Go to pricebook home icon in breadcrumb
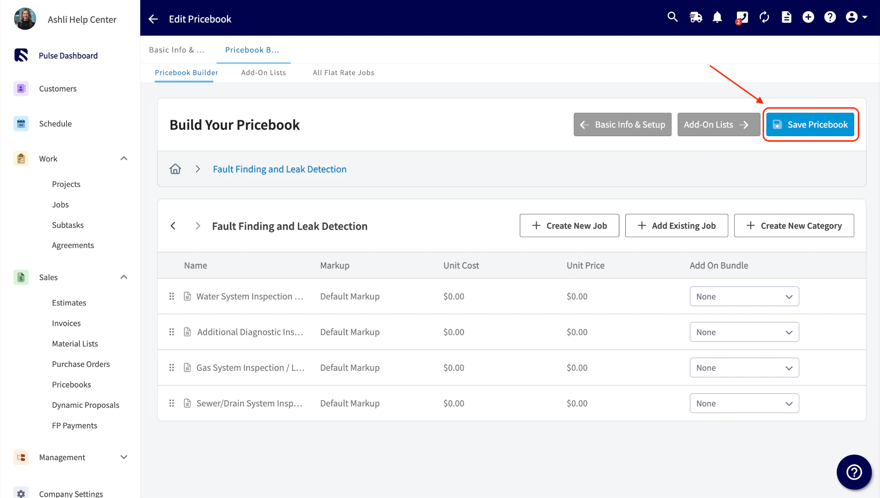 (175, 169)
